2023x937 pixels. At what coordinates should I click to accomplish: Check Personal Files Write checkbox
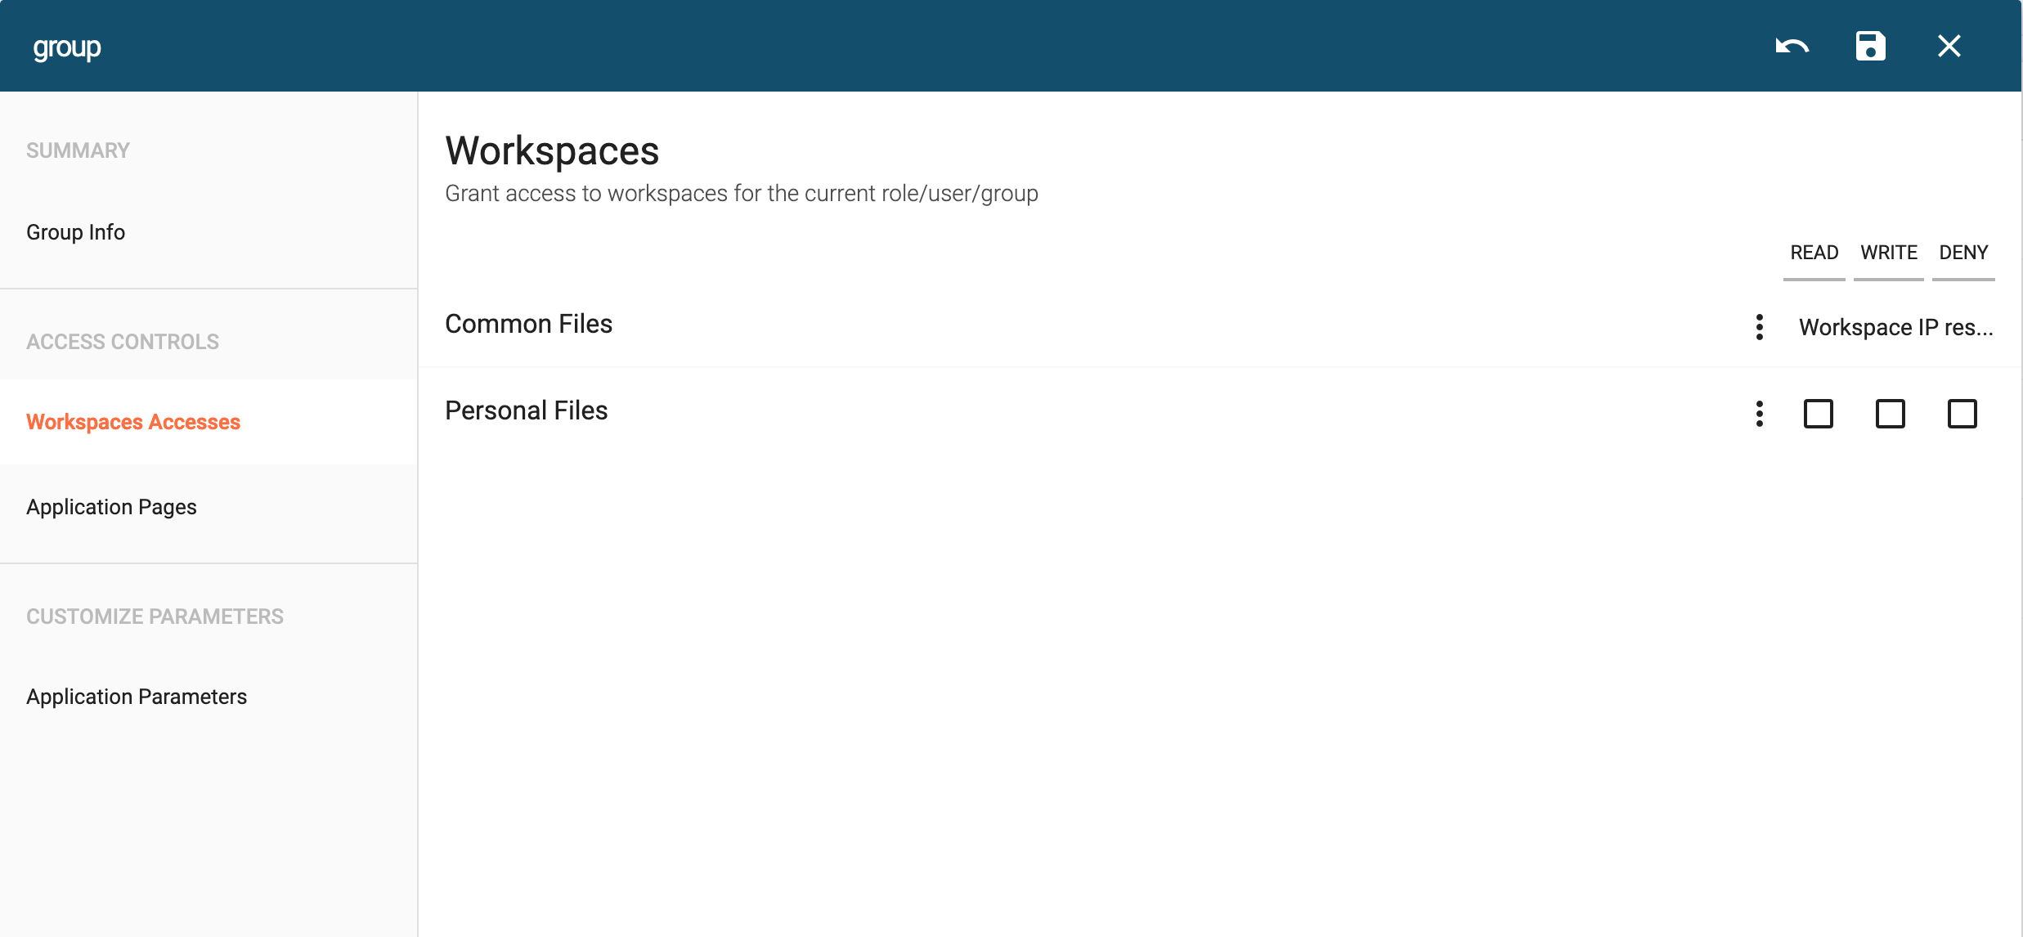1890,414
